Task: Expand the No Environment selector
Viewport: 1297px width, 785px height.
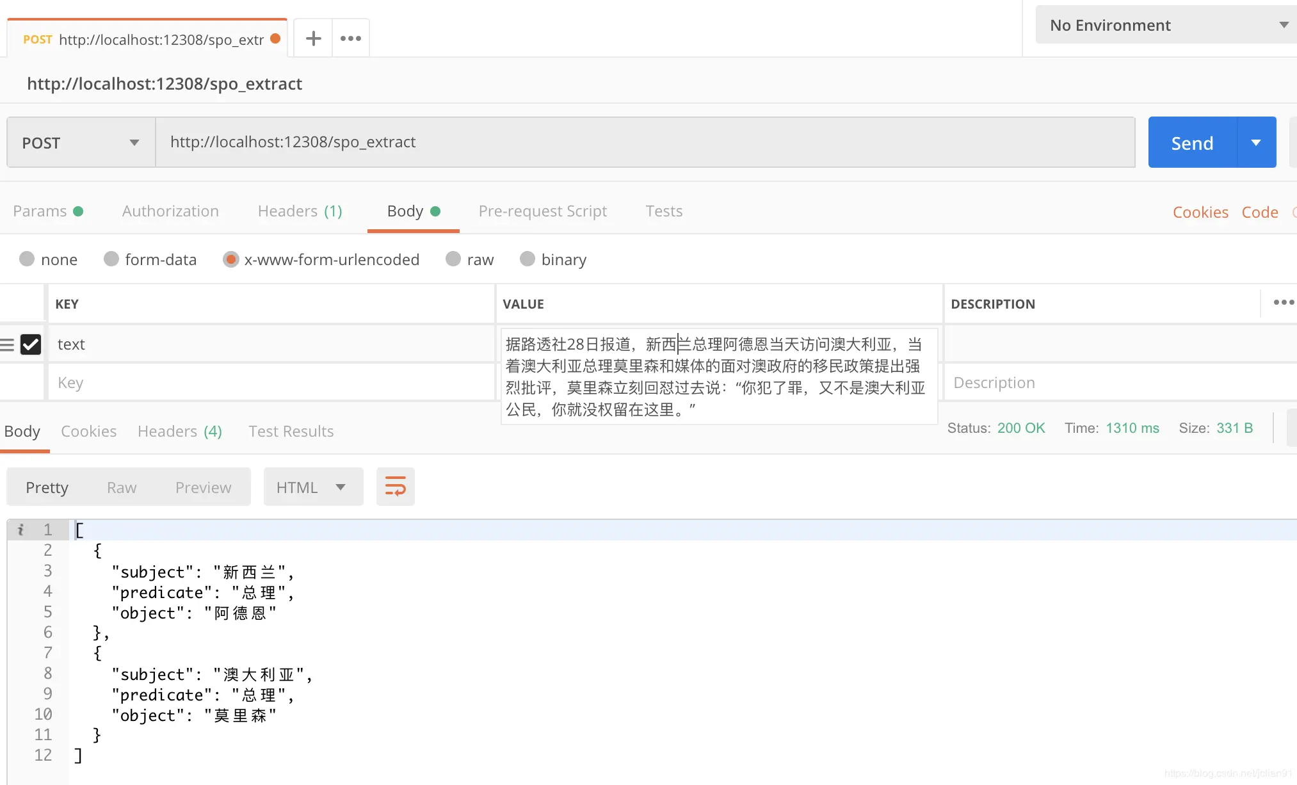Action: 1165,25
